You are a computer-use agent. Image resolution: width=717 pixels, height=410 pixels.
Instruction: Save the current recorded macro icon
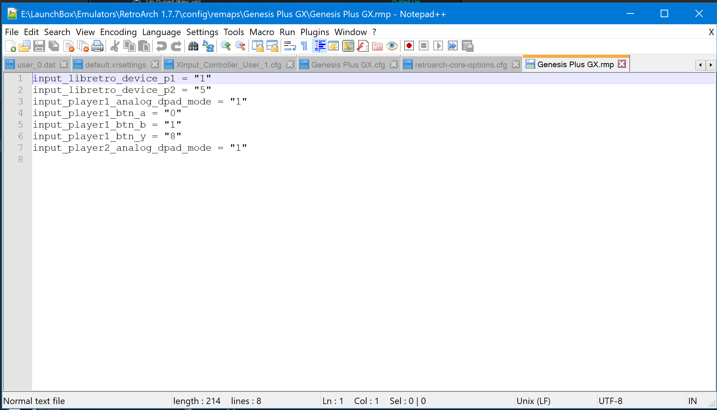pos(467,46)
